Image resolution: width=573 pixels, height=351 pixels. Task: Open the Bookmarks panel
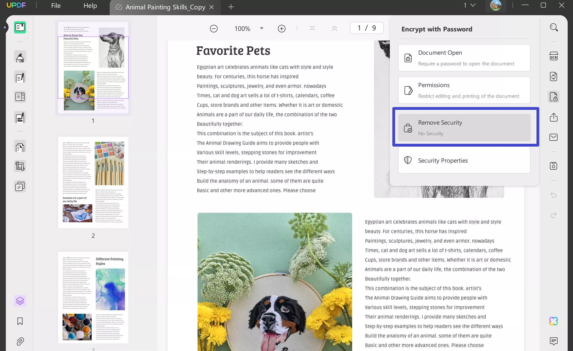20,321
